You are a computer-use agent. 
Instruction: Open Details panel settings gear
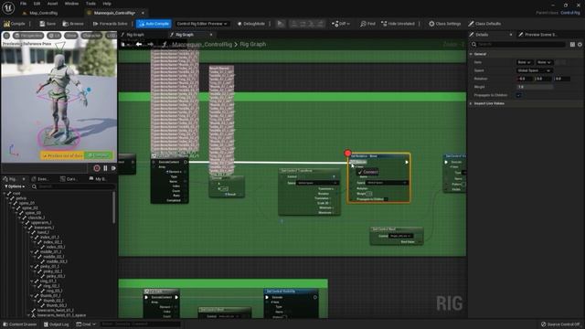580,45
